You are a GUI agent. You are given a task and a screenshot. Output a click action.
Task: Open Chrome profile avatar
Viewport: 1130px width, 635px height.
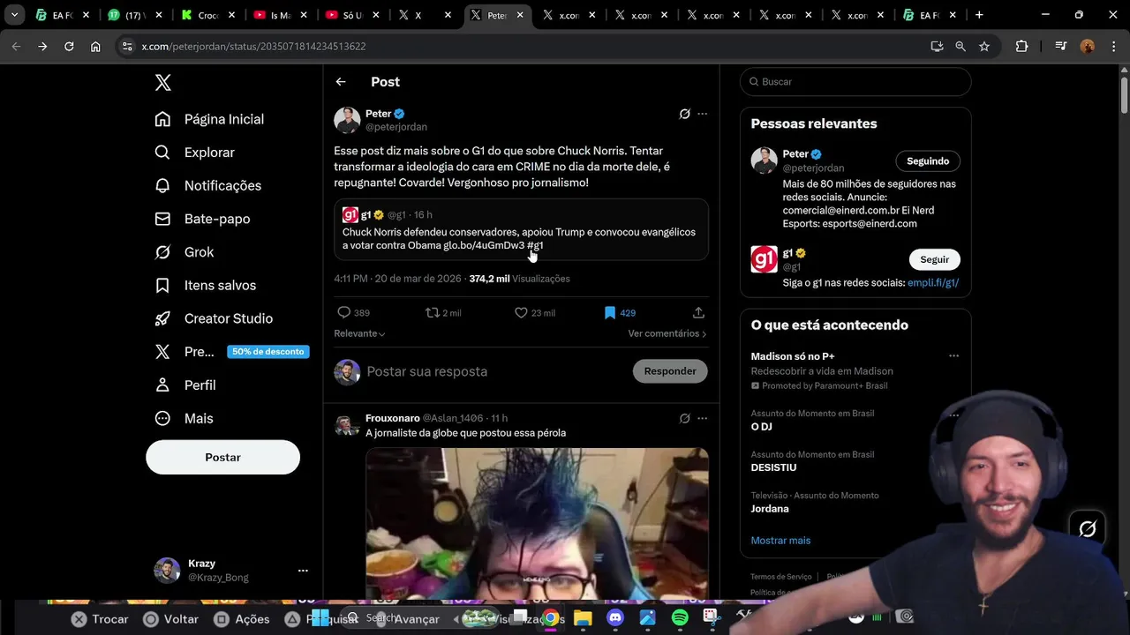(x=1088, y=46)
